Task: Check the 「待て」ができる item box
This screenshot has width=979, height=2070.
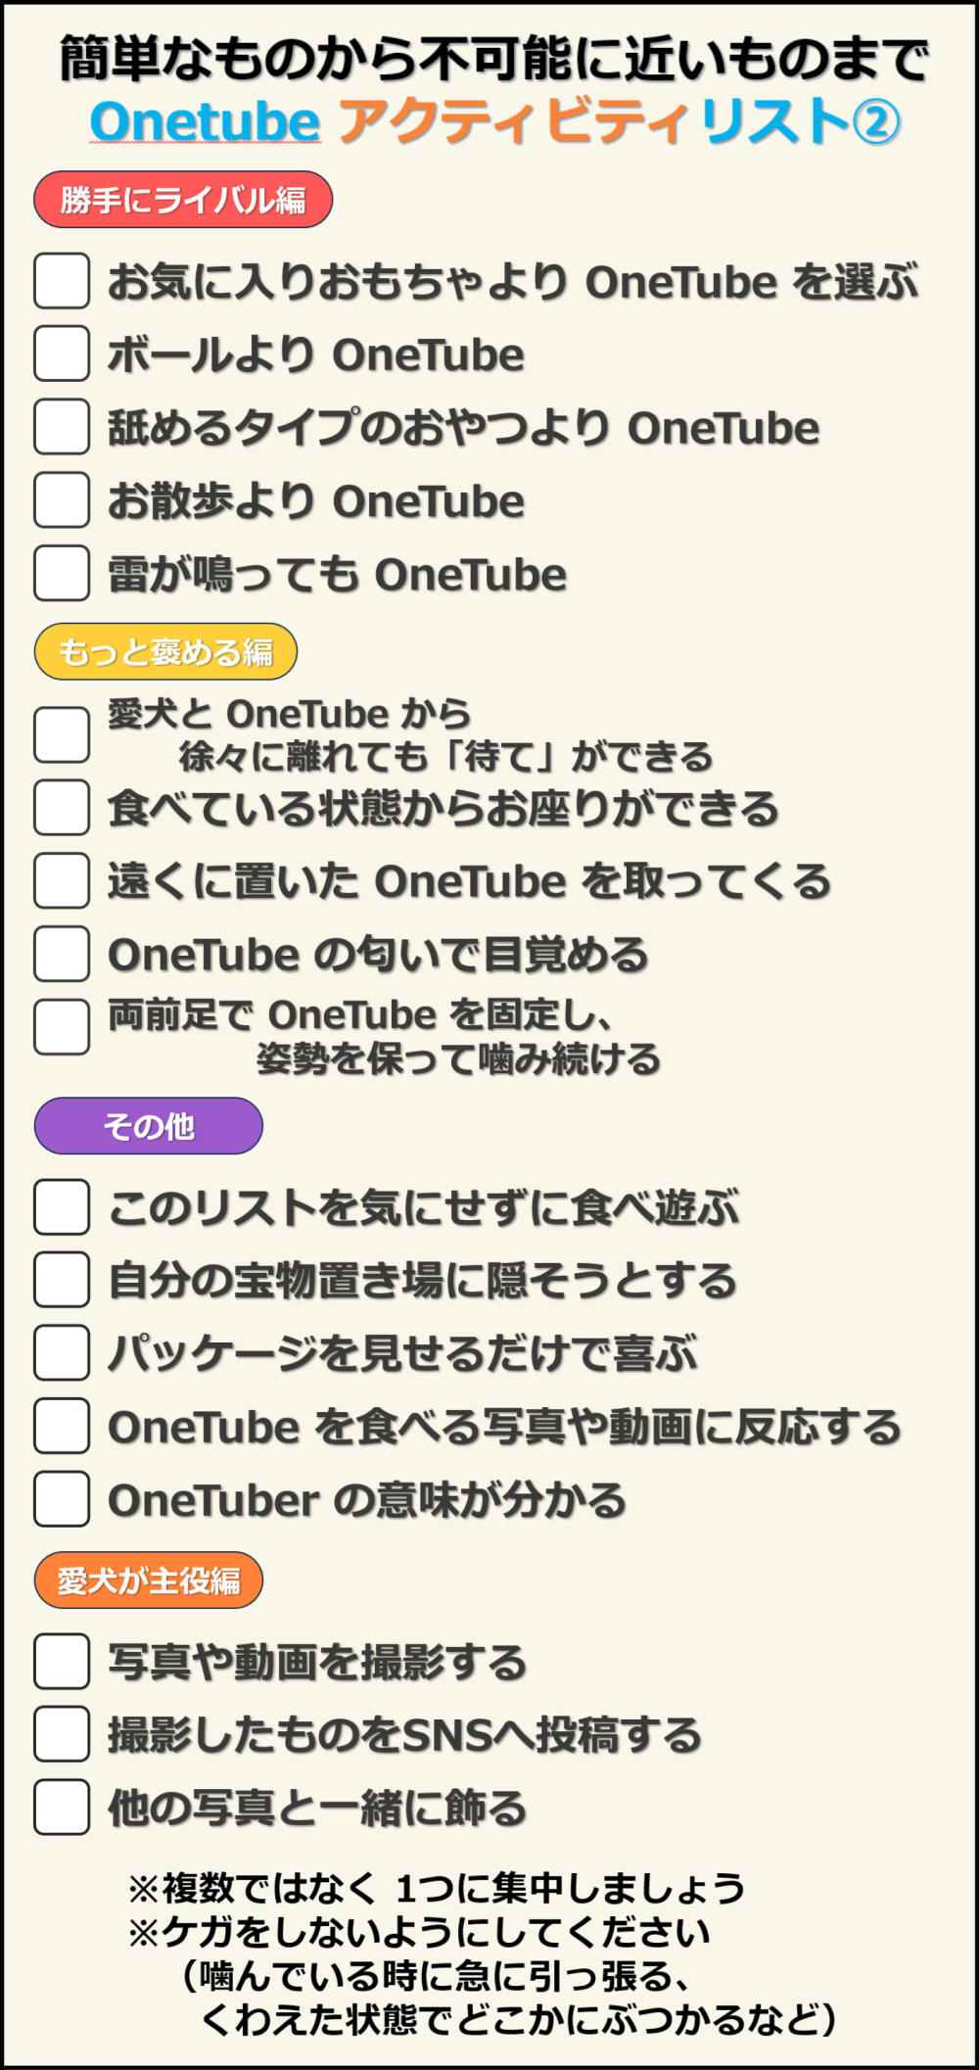Action: click(x=62, y=734)
